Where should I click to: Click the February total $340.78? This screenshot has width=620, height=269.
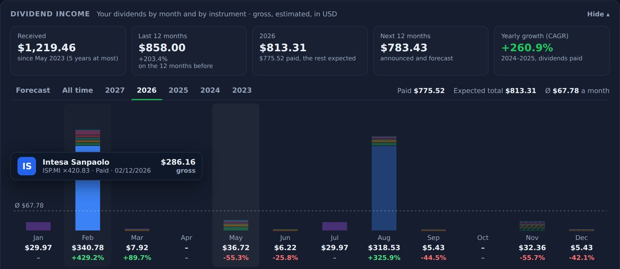coord(88,248)
